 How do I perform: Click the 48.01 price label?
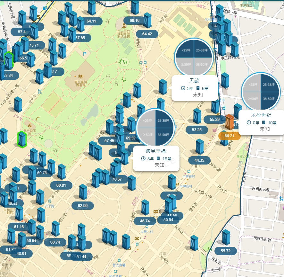tap(21, 254)
